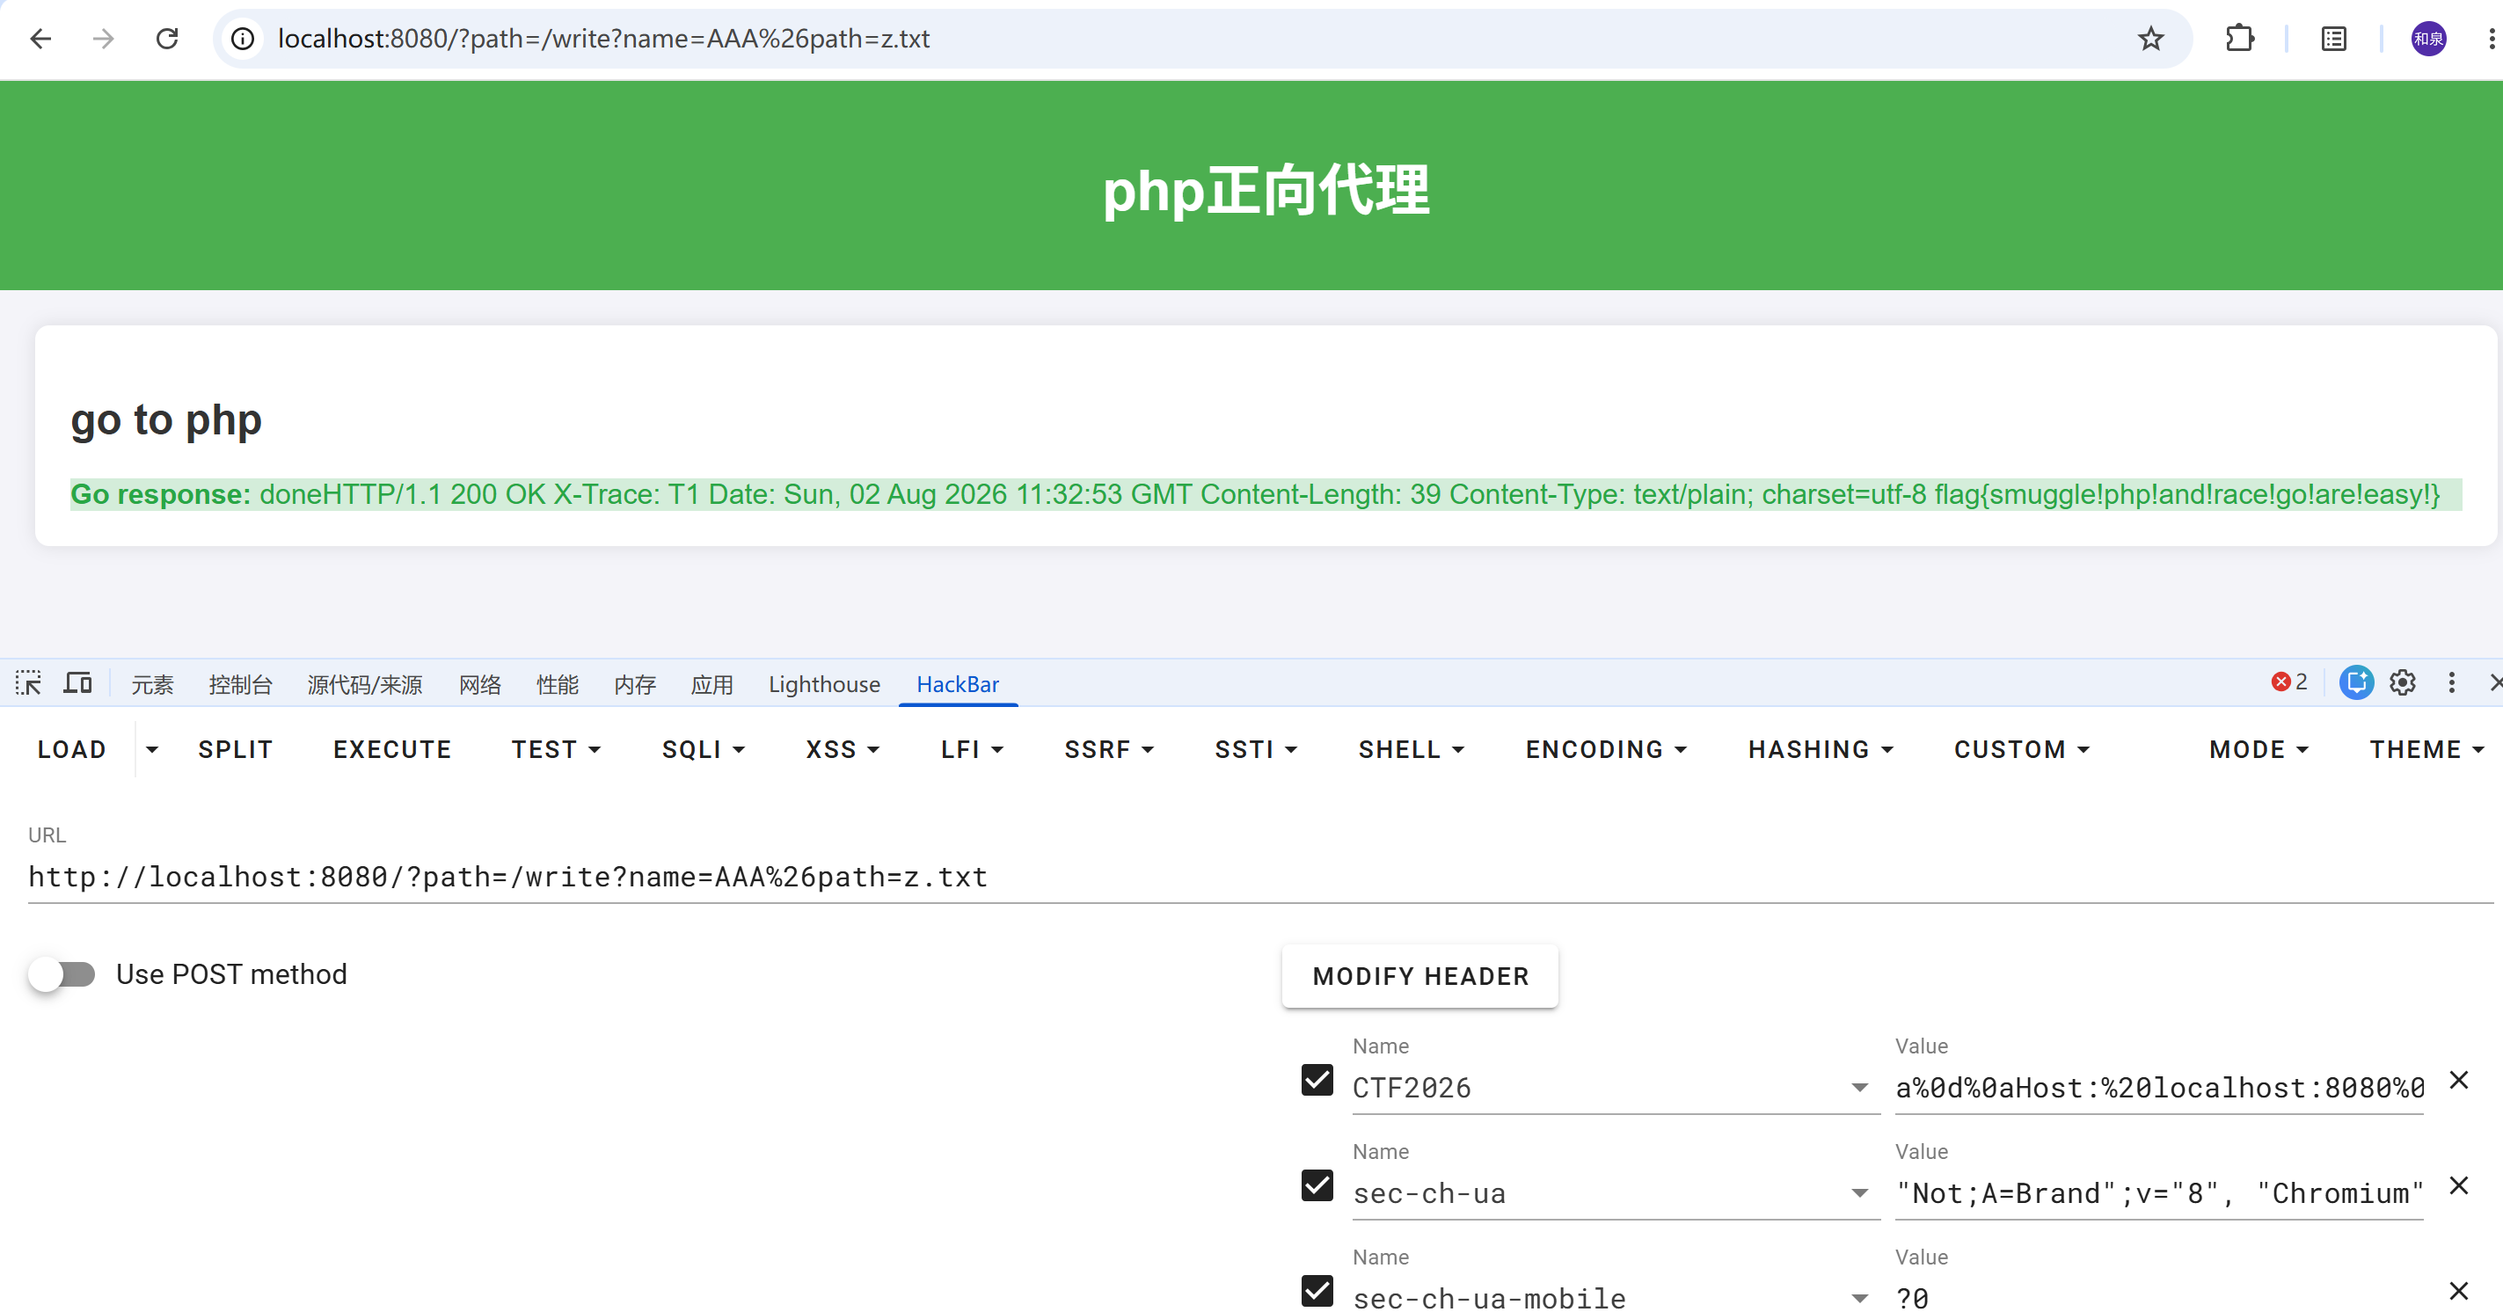This screenshot has width=2503, height=1312.
Task: Switch to the 网络 DevTools tab
Action: (x=480, y=684)
